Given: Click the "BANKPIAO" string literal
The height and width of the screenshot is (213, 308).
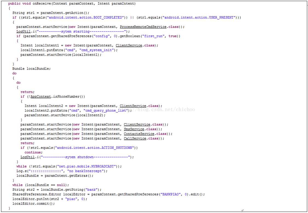Looking at the screenshot, I should pyautogui.click(x=170, y=194).
